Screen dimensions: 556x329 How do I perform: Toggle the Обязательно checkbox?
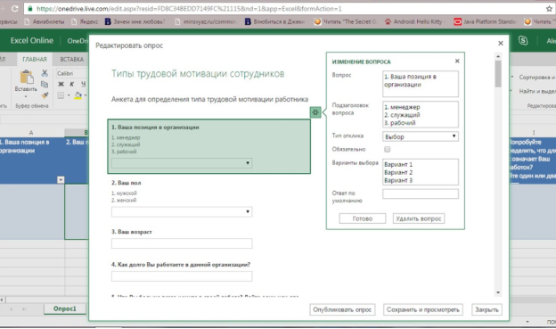[388, 149]
